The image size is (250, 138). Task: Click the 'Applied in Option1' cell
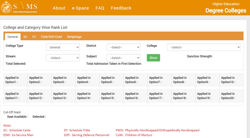pyautogui.click(x=15, y=80)
